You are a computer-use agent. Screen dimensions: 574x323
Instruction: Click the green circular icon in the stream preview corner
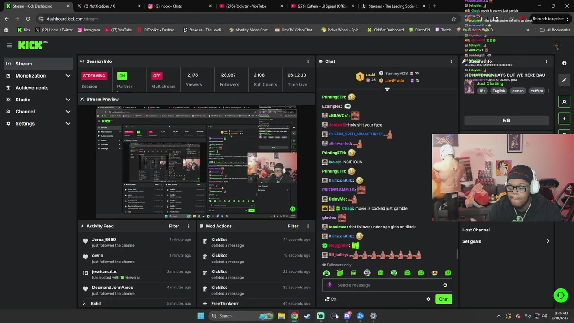pyautogui.click(x=292, y=209)
